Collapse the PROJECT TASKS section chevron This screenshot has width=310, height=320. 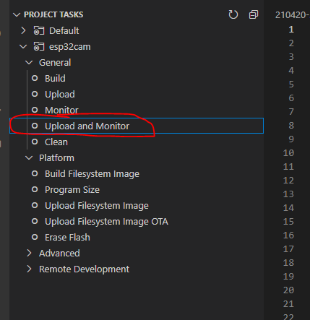17,15
